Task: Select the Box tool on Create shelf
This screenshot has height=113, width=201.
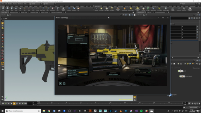Action: 3,9
